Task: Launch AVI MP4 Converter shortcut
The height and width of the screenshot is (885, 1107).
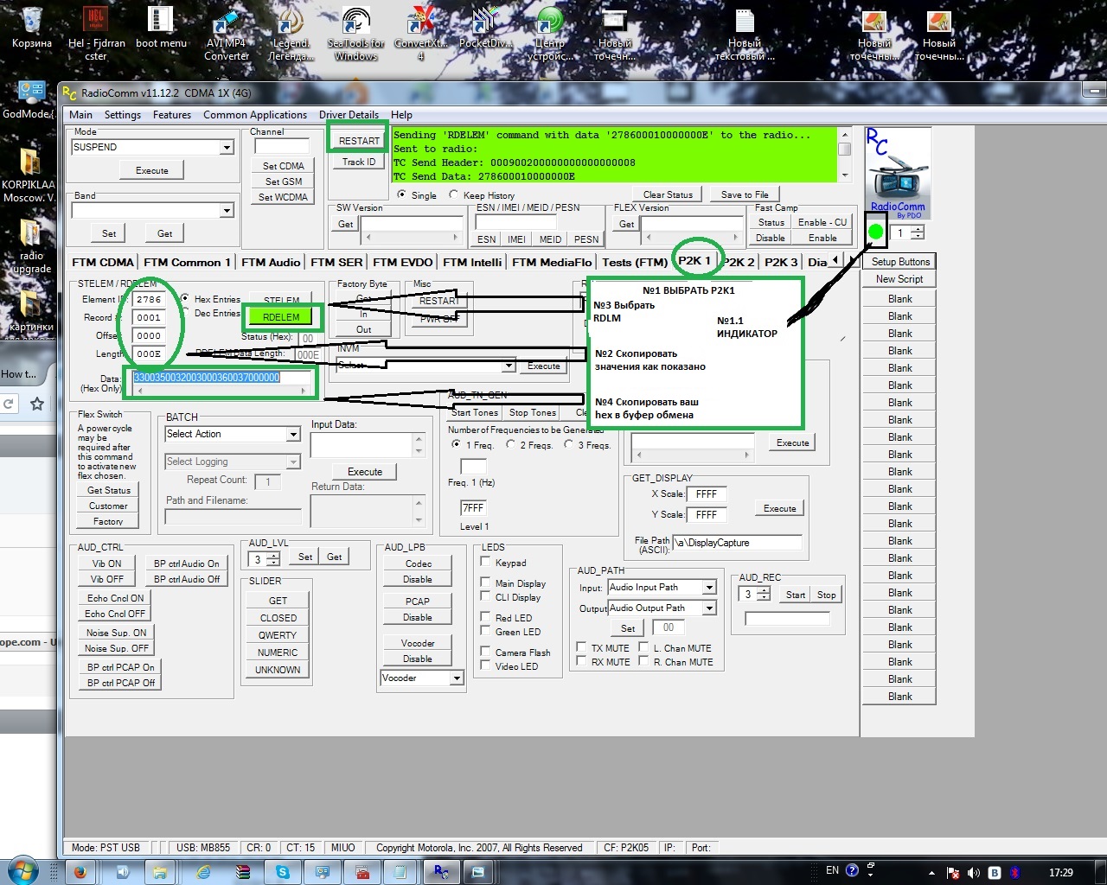Action: 227,33
